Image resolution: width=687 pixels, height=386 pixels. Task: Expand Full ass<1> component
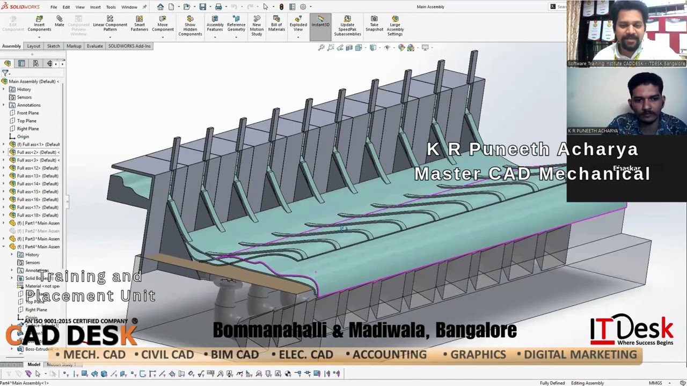[4, 144]
